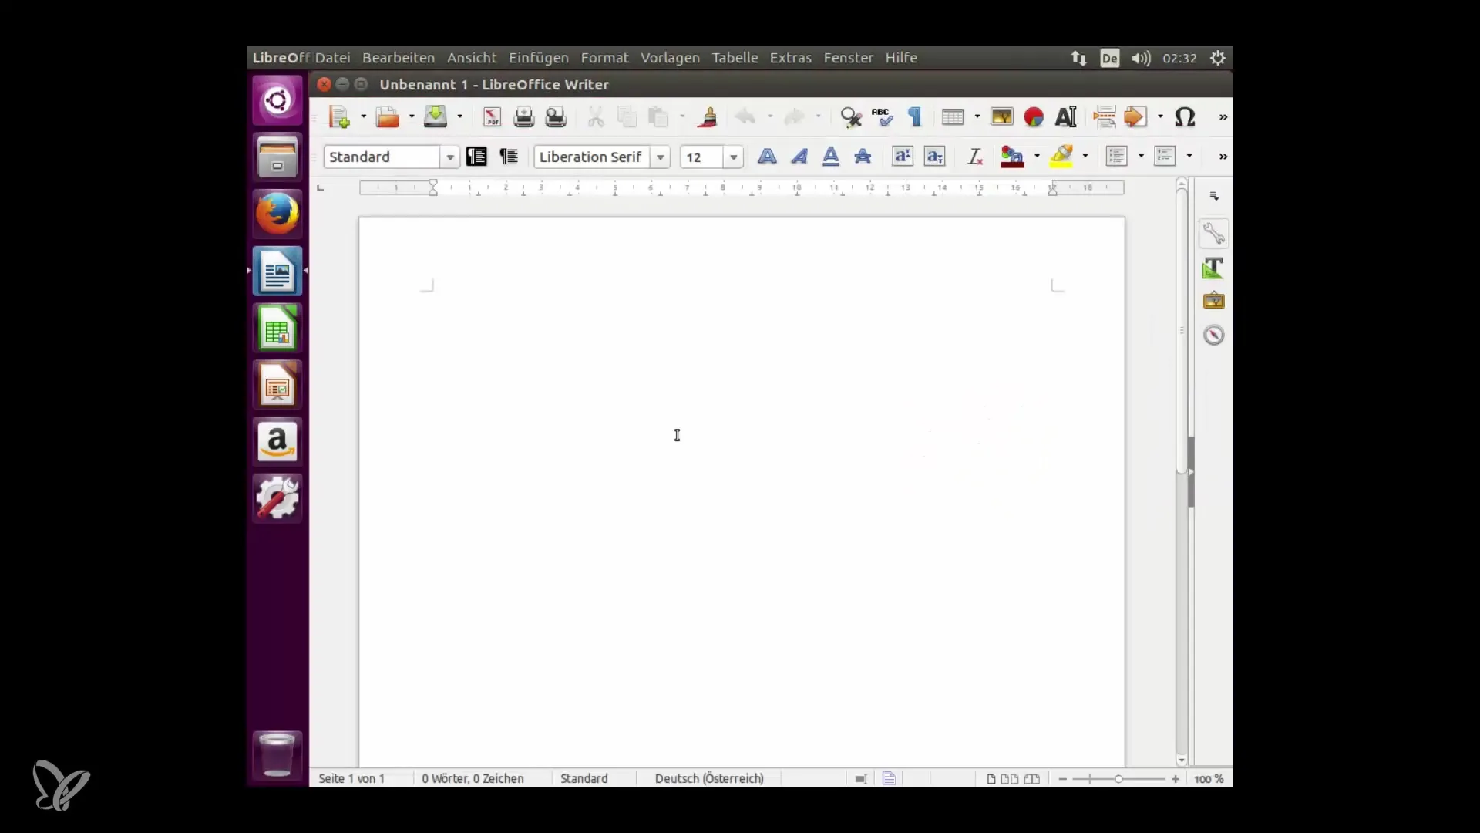Toggle numbered list button
Viewport: 1480px width, 833px height.
(x=1164, y=157)
